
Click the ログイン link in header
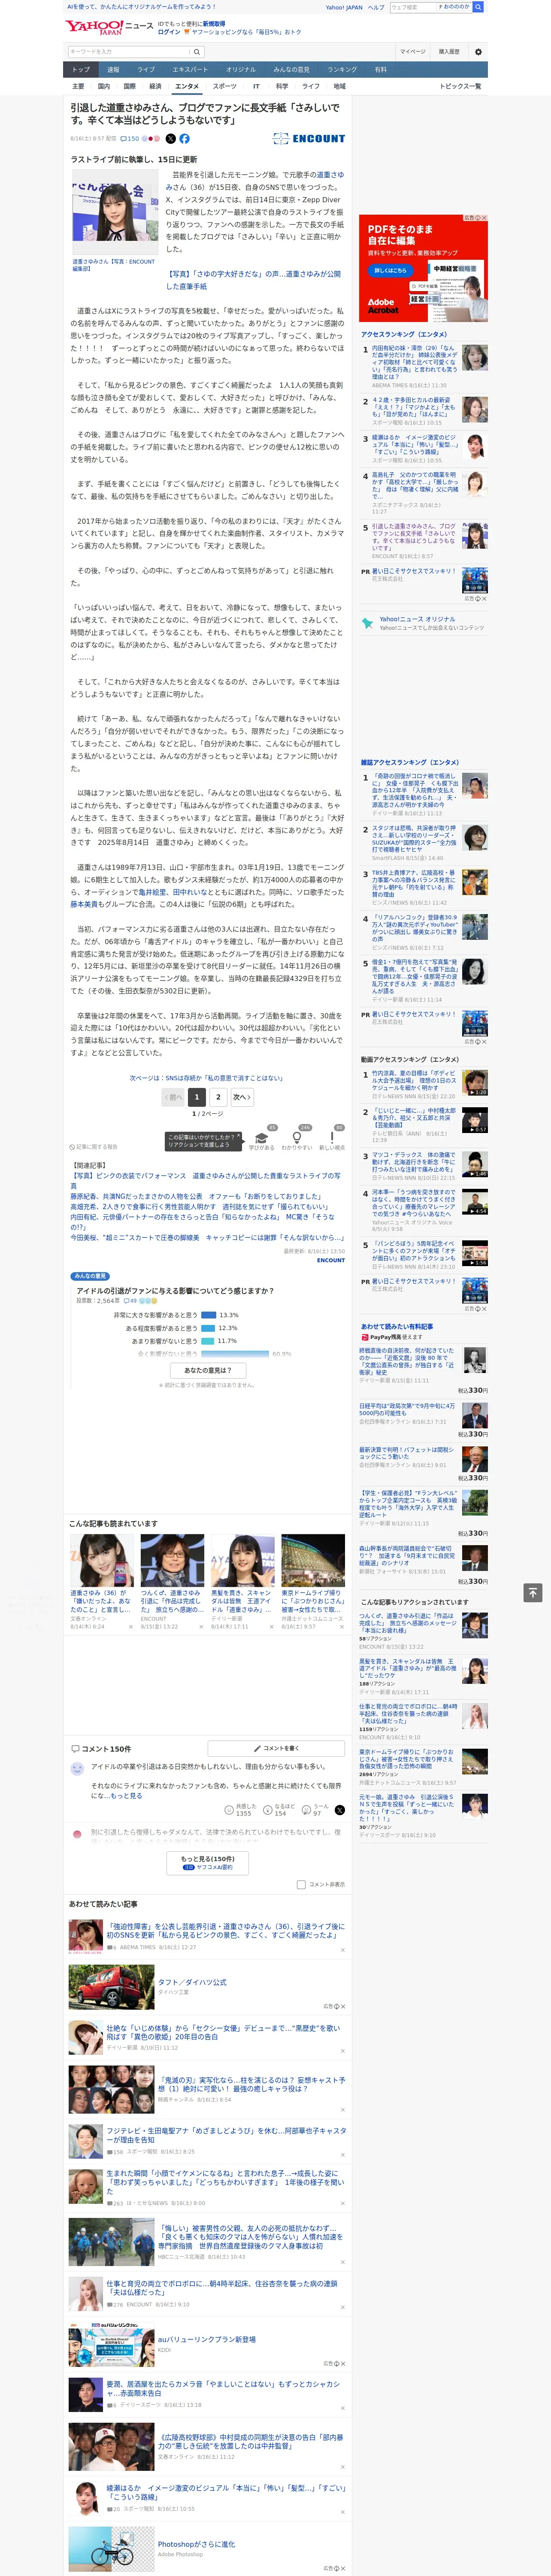click(x=169, y=32)
